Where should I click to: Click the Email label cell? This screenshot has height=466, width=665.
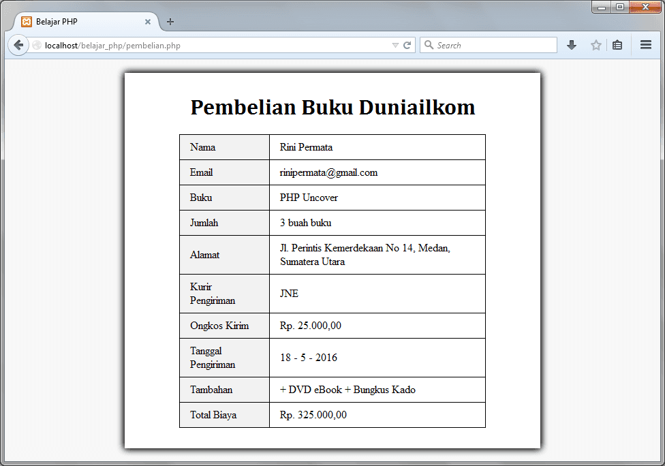pyautogui.click(x=224, y=172)
